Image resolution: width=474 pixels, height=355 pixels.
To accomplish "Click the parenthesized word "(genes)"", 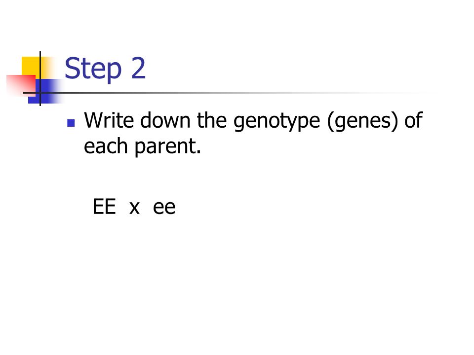I will [362, 122].
